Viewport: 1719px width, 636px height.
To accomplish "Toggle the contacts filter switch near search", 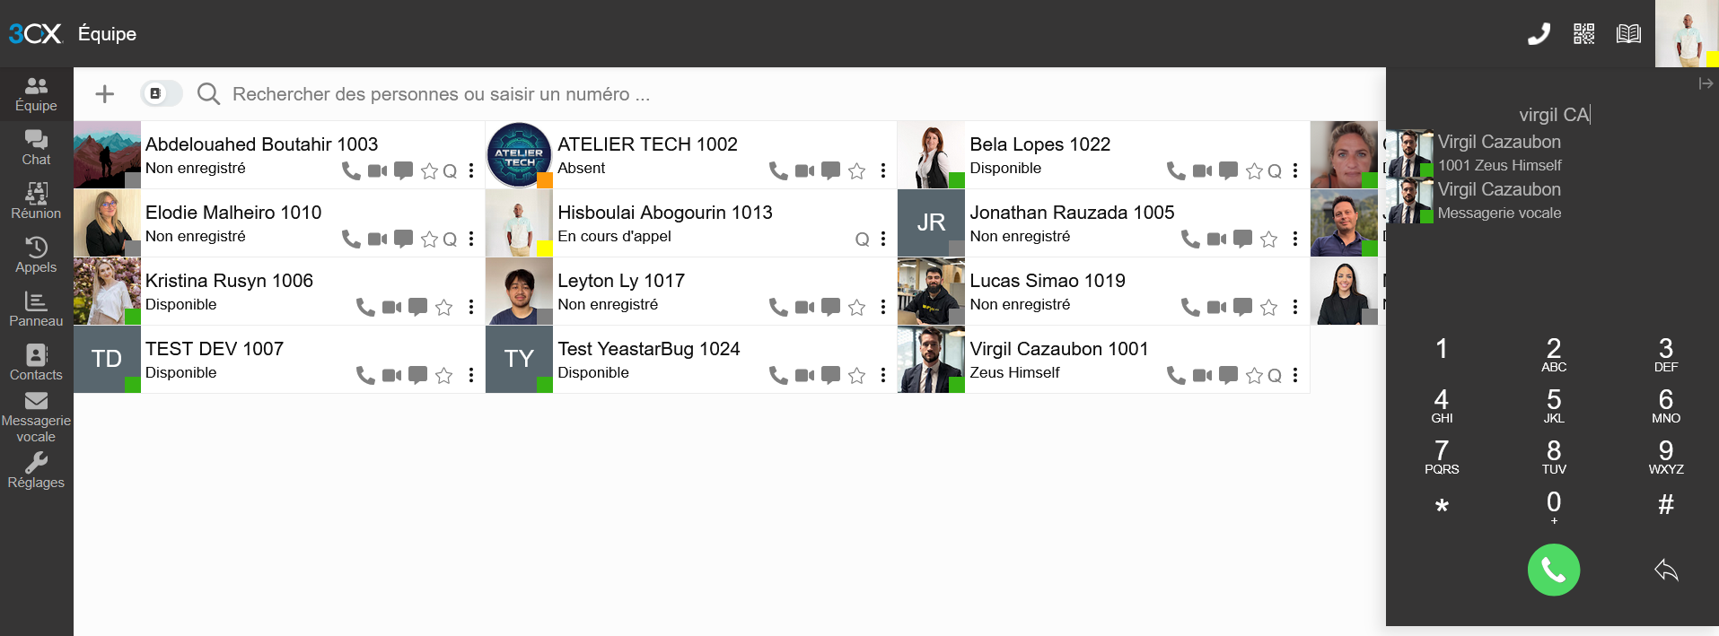I will (x=161, y=93).
